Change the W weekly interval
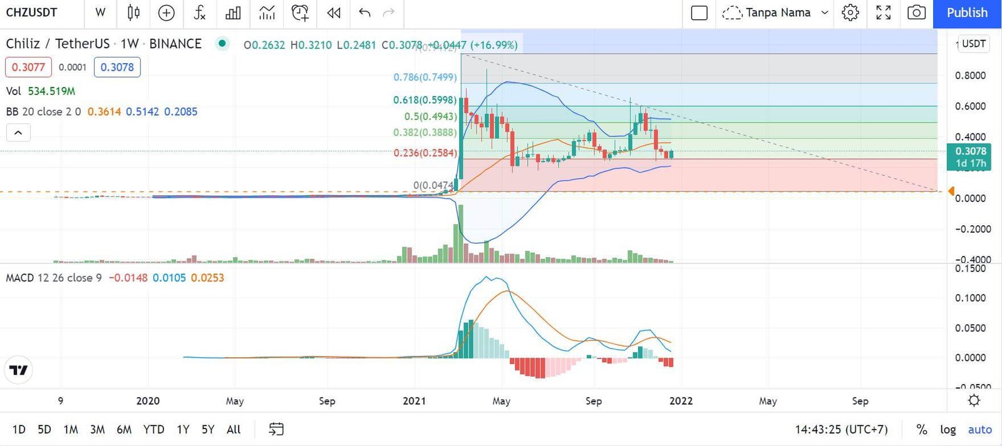 click(x=100, y=13)
